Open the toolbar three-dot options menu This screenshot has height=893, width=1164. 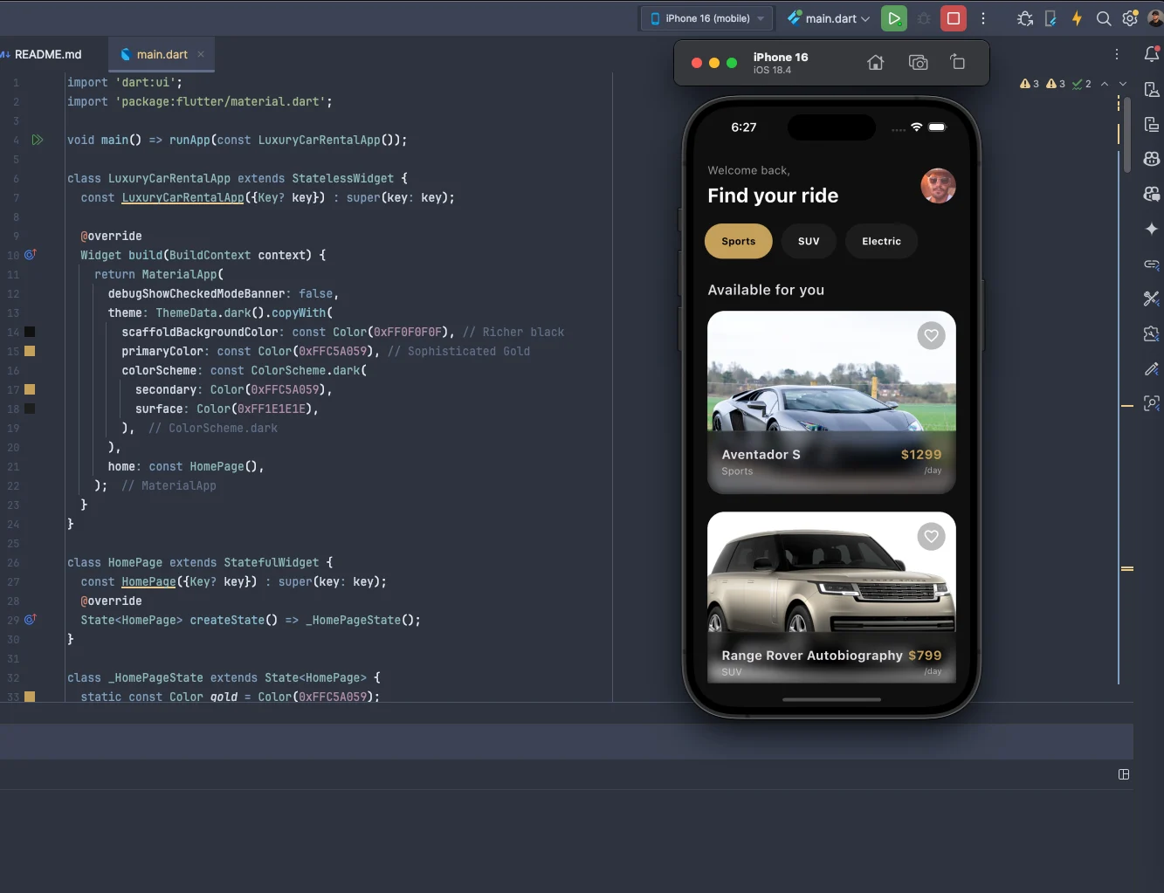click(983, 17)
